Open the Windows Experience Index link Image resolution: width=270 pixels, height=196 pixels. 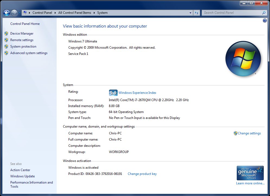click(137, 93)
